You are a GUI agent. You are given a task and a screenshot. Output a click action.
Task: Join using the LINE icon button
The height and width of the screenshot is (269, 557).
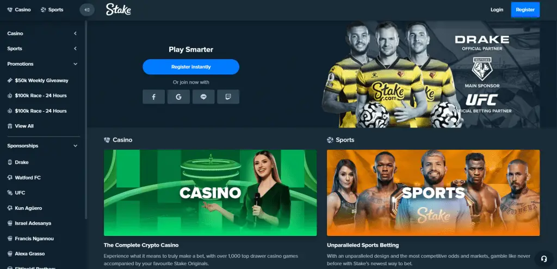point(203,97)
